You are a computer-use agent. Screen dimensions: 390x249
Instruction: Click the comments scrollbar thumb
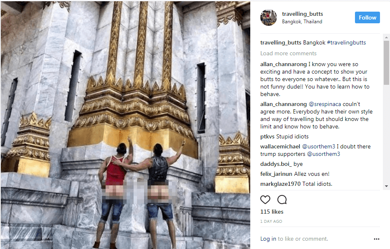pyautogui.click(x=386, y=63)
